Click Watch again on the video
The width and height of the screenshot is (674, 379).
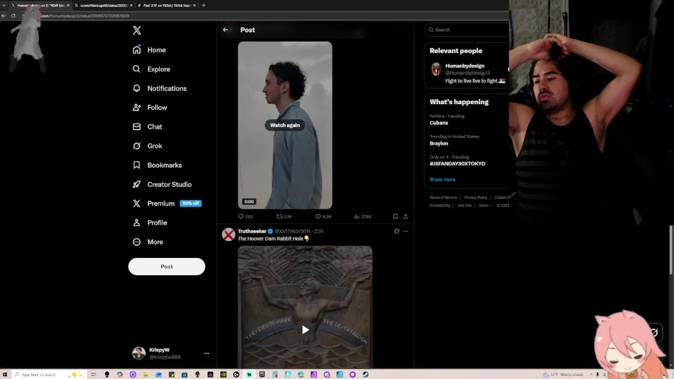(285, 125)
